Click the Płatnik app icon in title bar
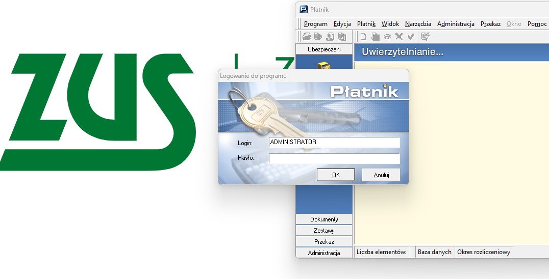 (304, 10)
